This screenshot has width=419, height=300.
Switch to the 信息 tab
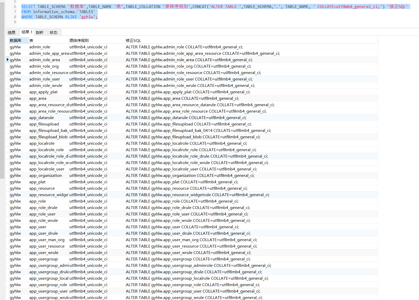[x=12, y=32]
